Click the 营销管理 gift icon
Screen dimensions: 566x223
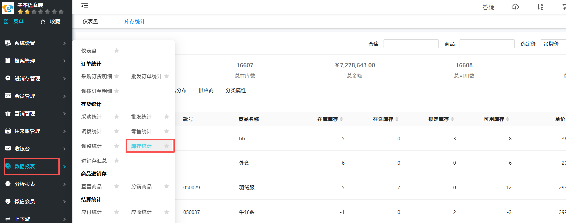pyautogui.click(x=8, y=113)
